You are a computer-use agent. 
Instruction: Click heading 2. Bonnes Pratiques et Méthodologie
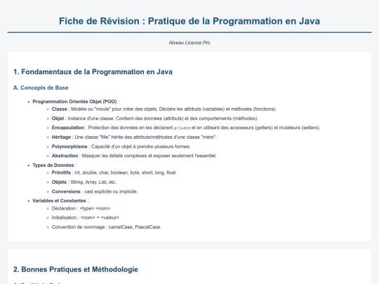[x=76, y=269]
